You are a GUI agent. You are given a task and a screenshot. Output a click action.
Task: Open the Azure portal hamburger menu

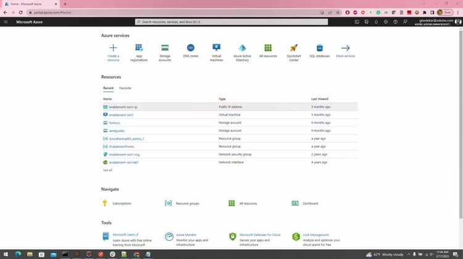pos(6,22)
